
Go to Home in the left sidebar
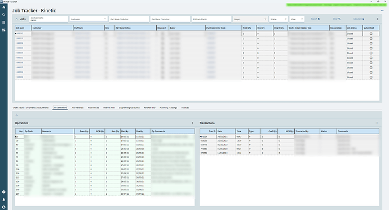coord(3,7)
